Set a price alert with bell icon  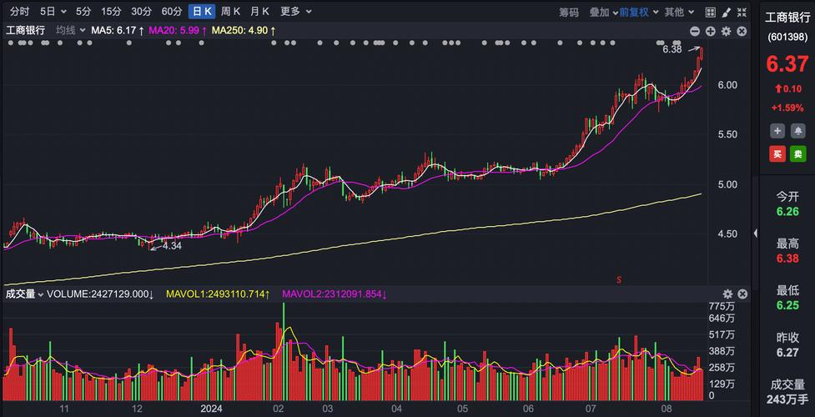(x=798, y=131)
